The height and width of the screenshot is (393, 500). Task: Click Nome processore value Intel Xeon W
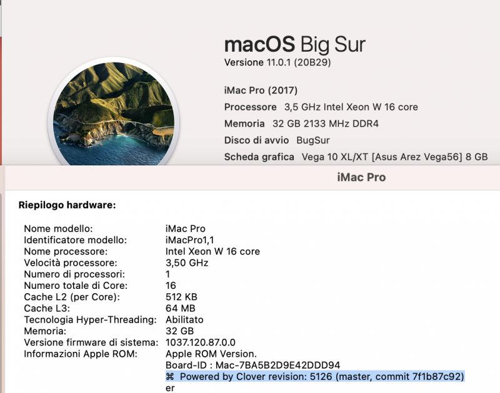[x=212, y=251]
